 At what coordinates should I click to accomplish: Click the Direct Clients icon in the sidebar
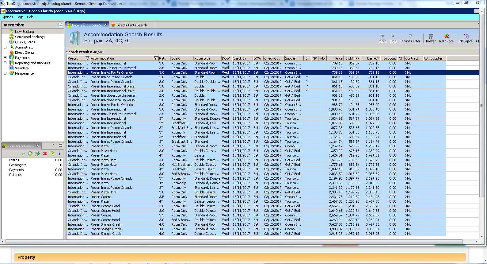(x=12, y=52)
